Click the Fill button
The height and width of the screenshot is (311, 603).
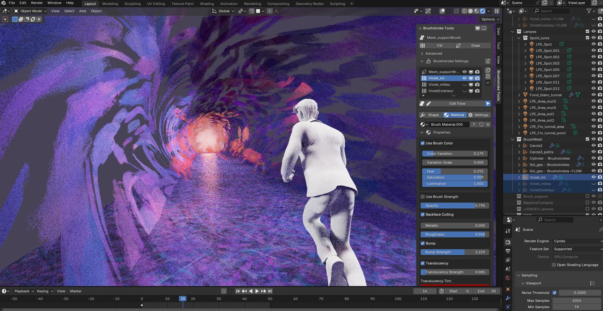(x=439, y=46)
